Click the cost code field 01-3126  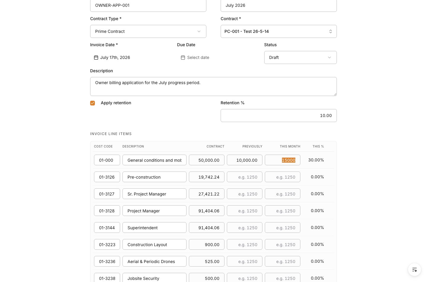107,177
